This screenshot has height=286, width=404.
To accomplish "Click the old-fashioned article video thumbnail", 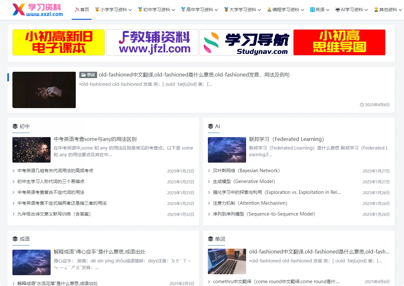I will [44, 90].
